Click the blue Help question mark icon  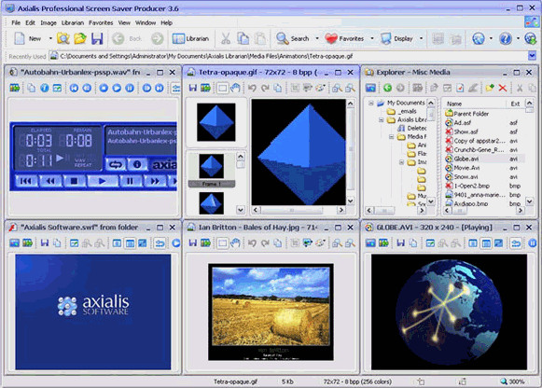pos(506,38)
